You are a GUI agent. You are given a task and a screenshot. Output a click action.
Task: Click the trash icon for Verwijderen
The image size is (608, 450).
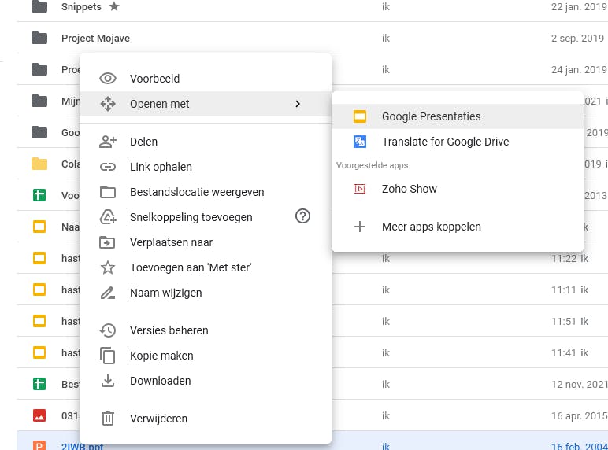tap(108, 419)
